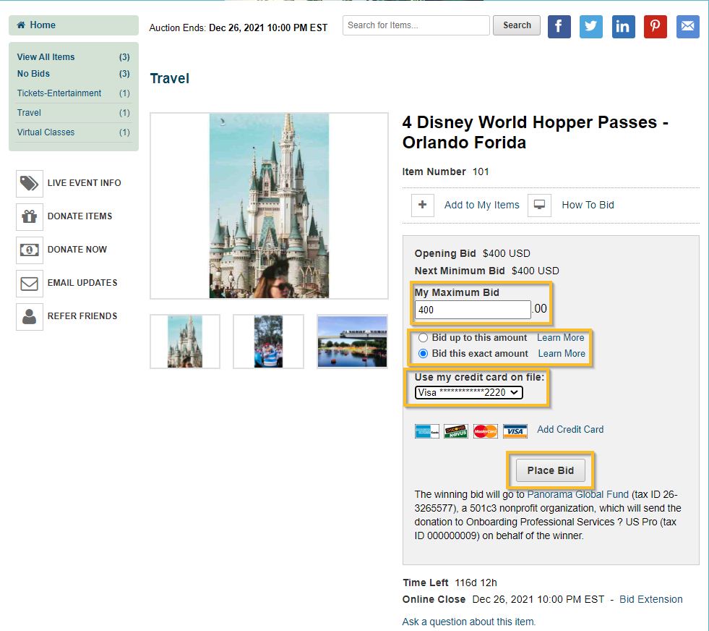This screenshot has height=631, width=709.
Task: Click the Email Updates envelope icon
Action: 30,284
